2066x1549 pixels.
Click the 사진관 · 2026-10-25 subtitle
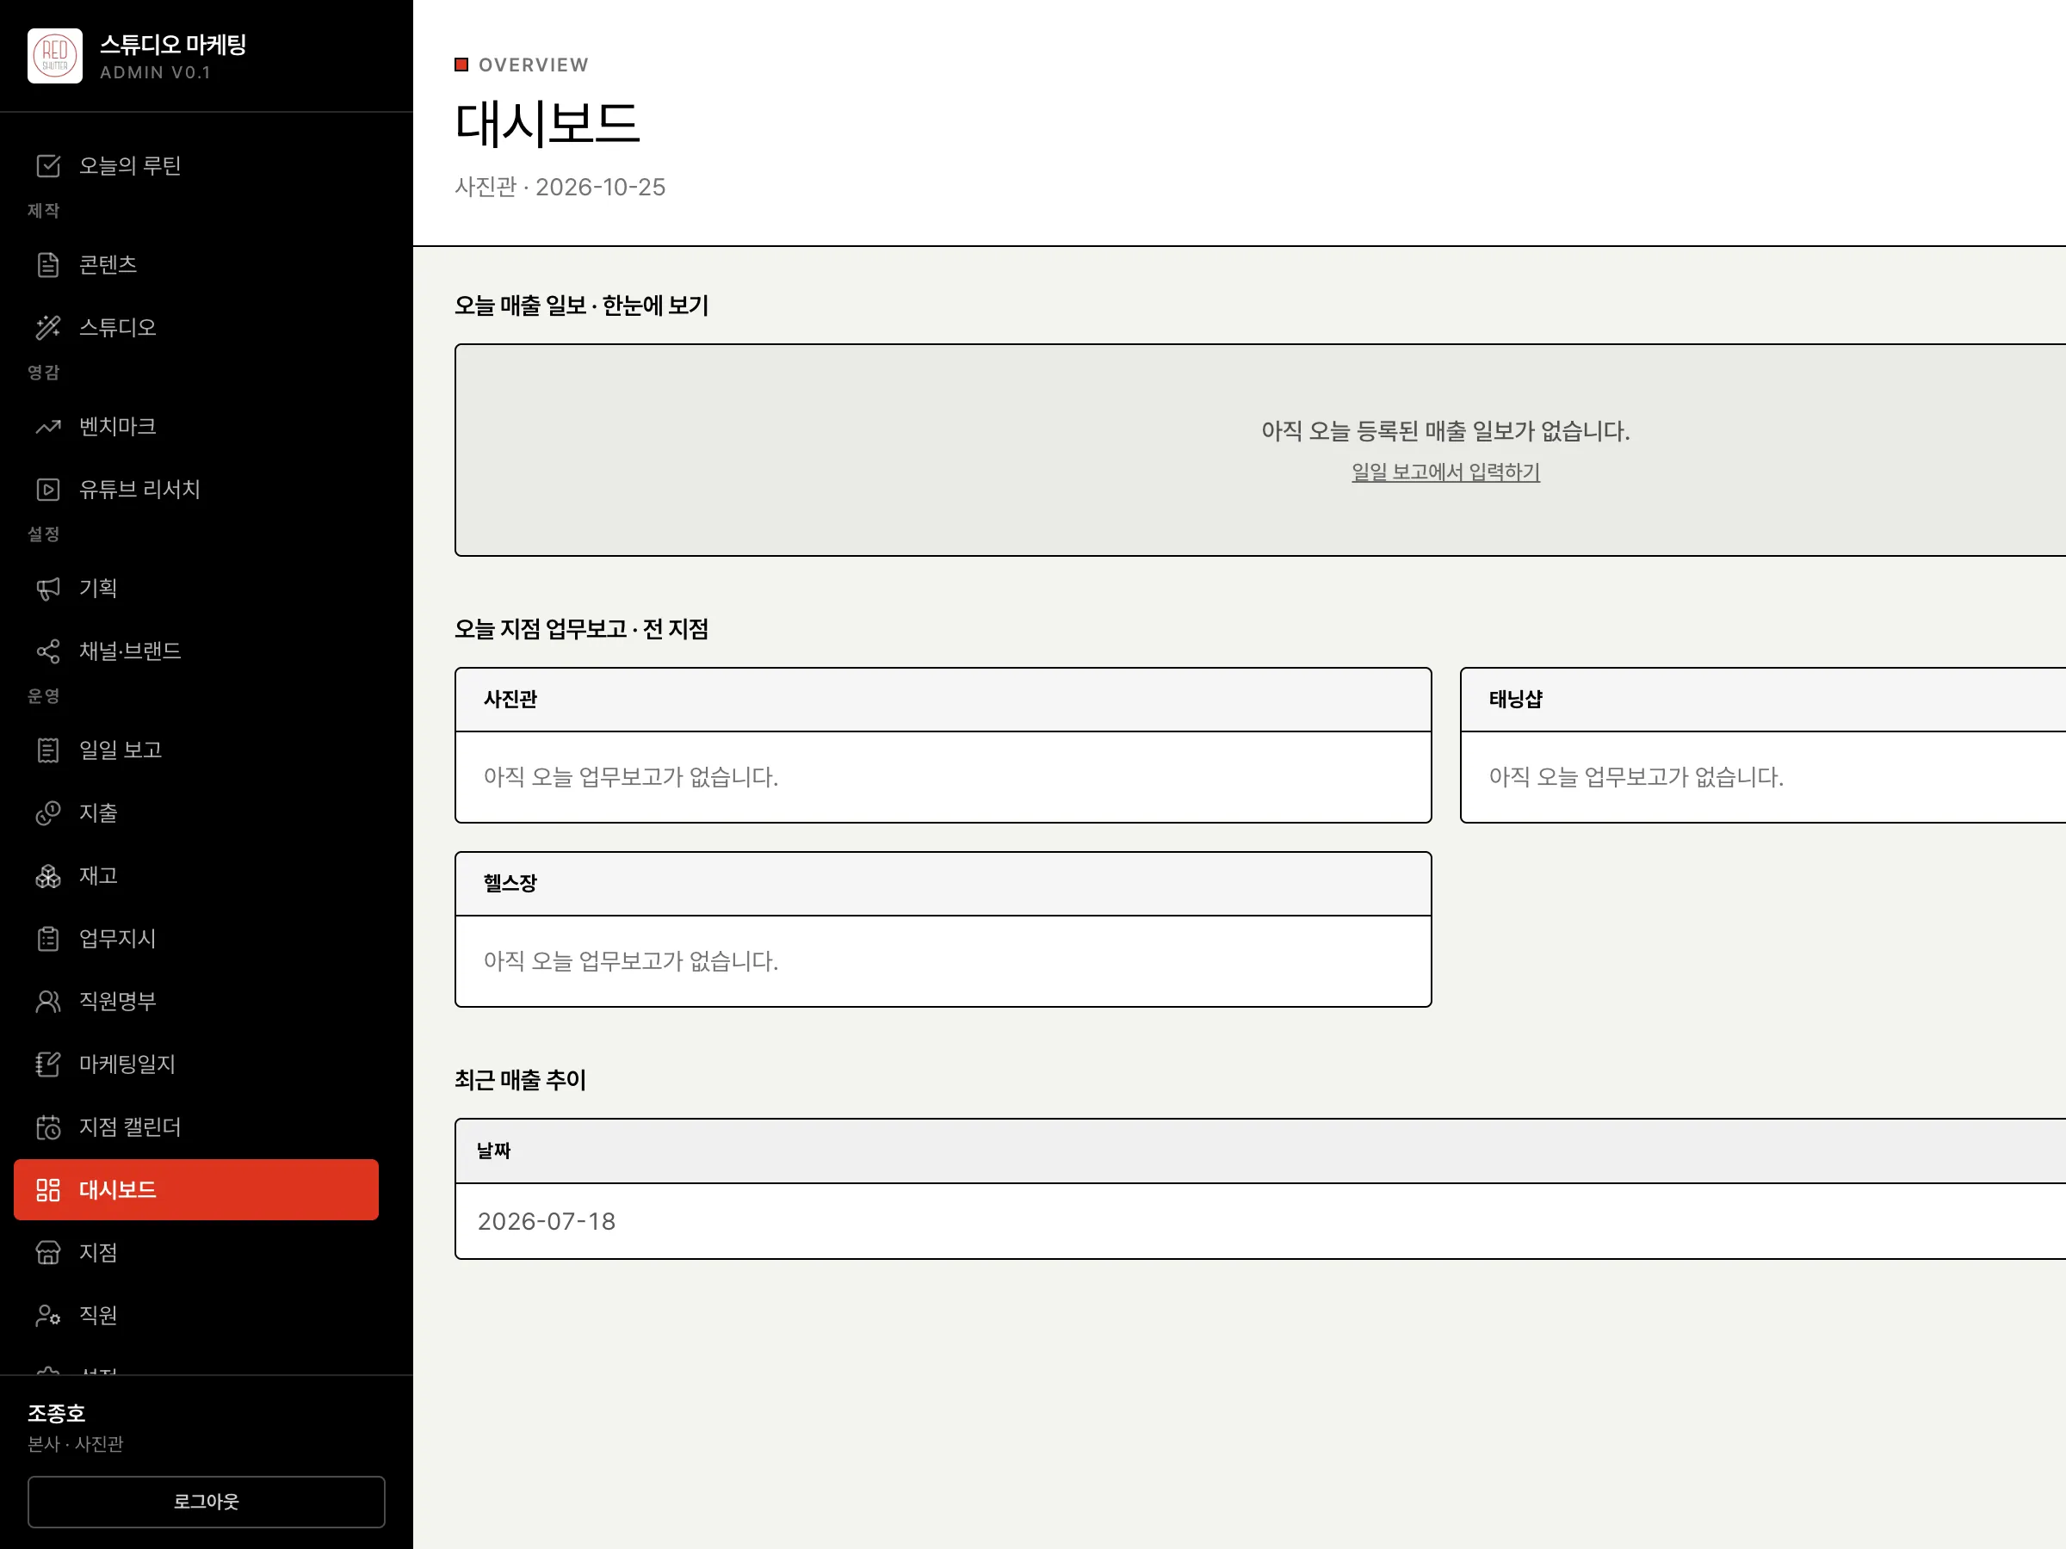pos(560,187)
